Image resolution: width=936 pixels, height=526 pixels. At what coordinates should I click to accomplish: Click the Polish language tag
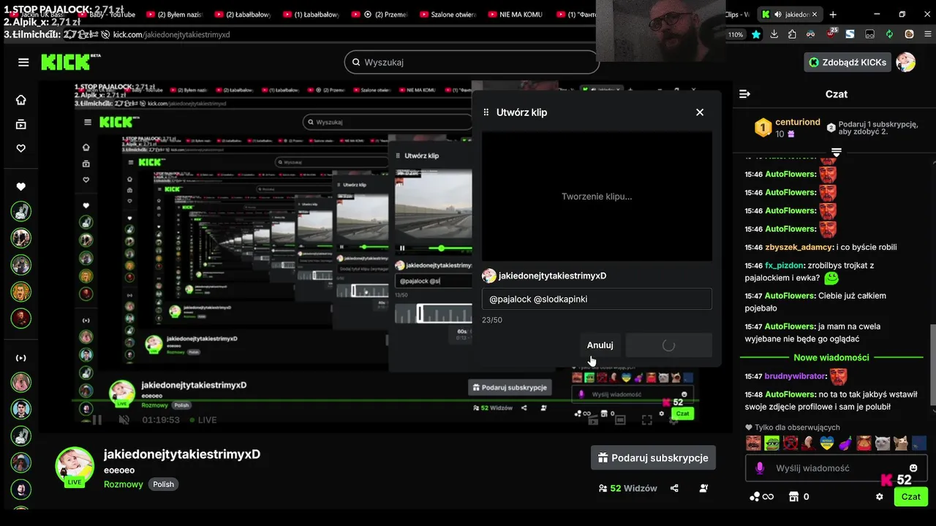coord(163,484)
